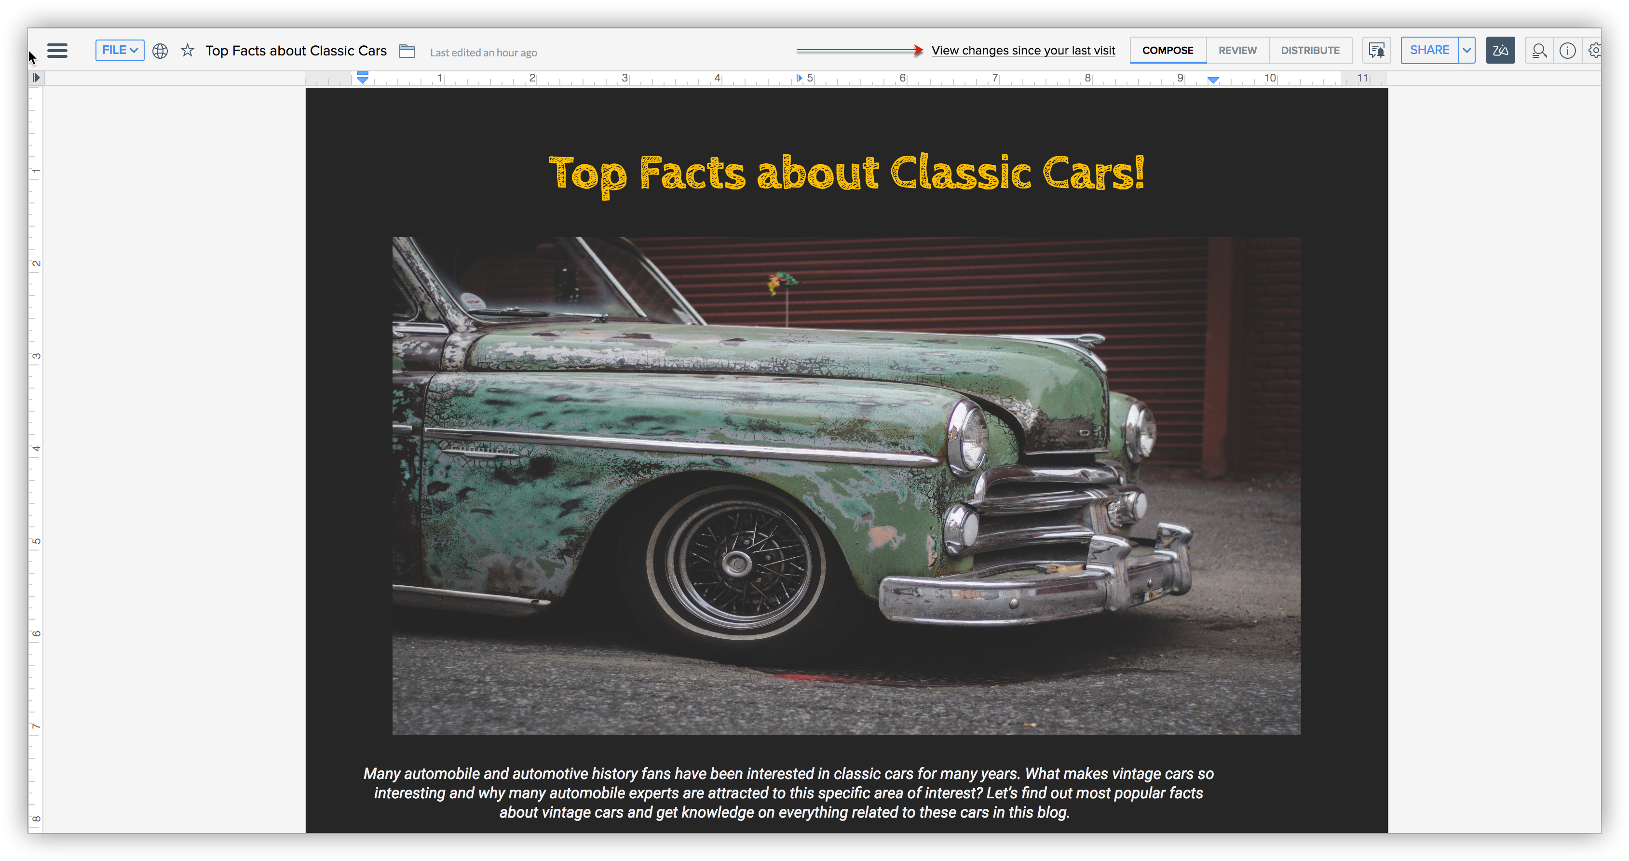This screenshot has height=861, width=1629.
Task: Click the globe web publish icon
Action: point(160,51)
